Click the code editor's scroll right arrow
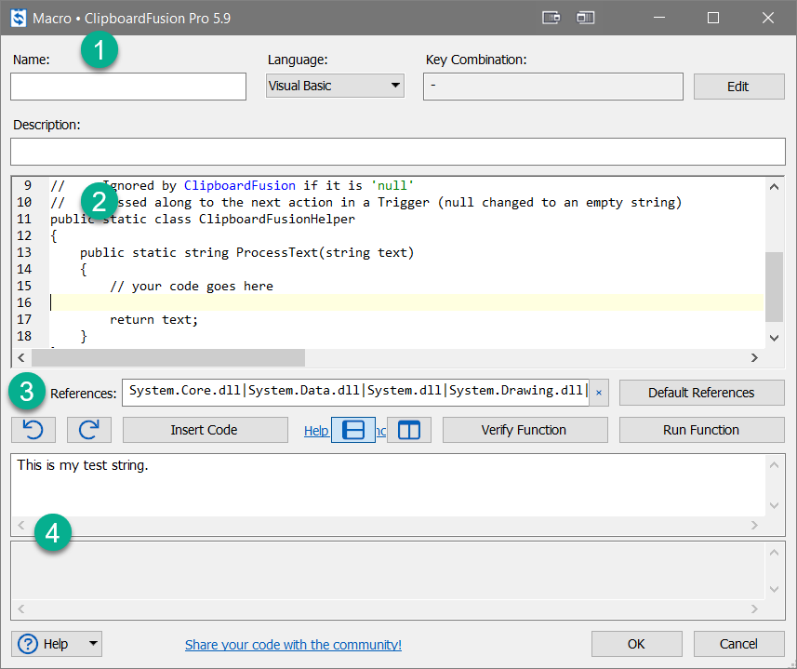This screenshot has width=797, height=669. click(x=754, y=358)
